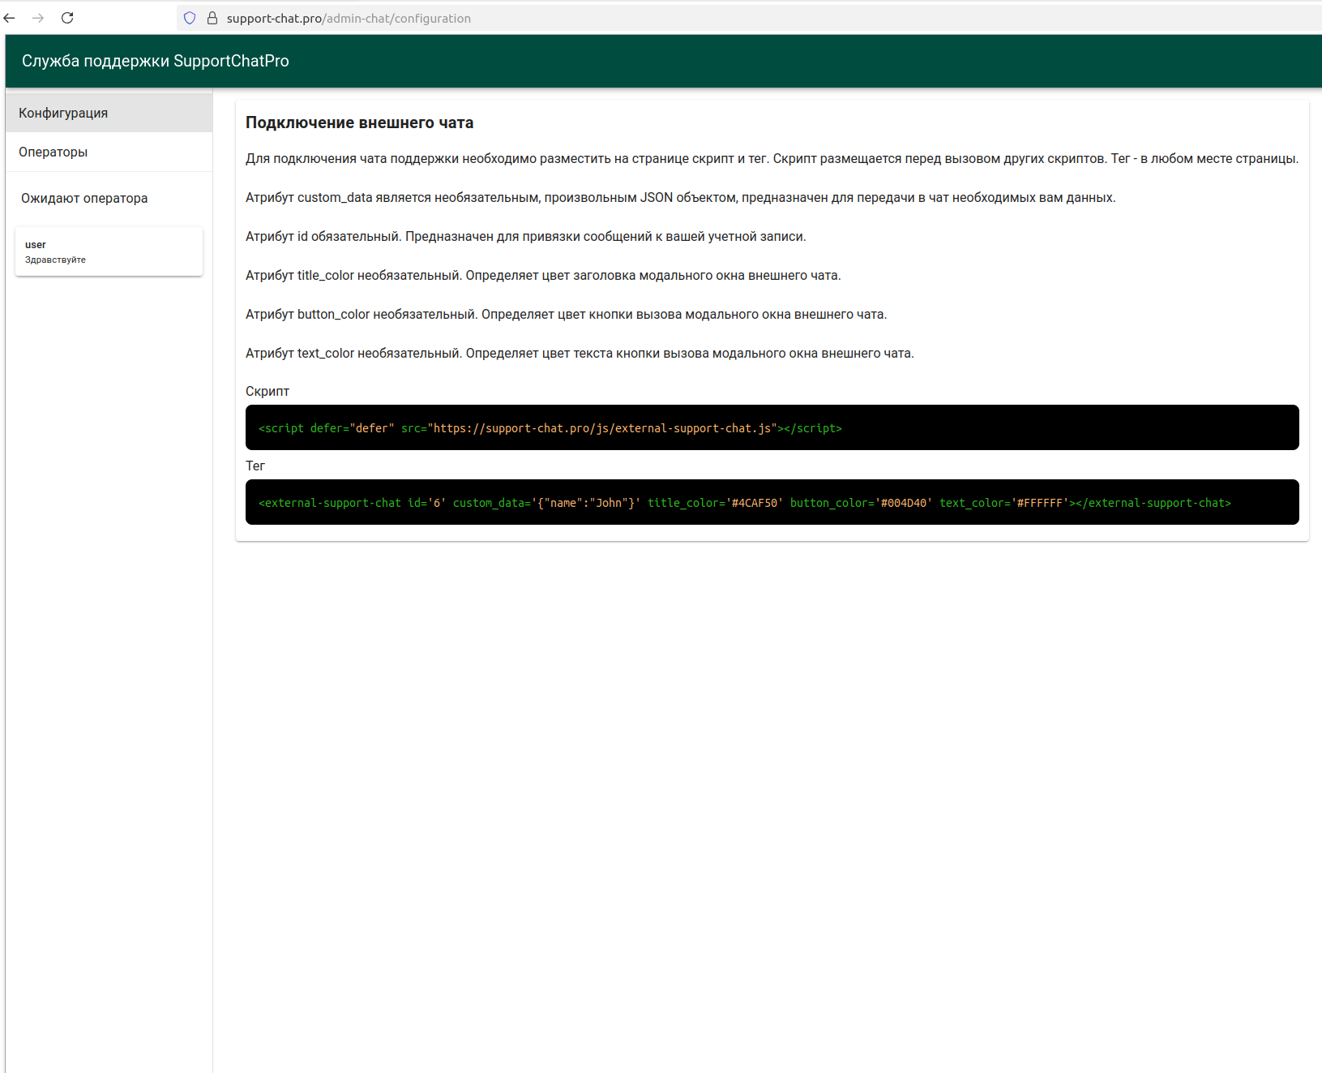Click the '#4CAF50' title_color value in the tag

755,503
